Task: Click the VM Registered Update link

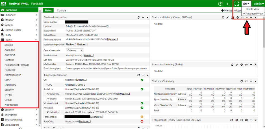Action: 81,80
